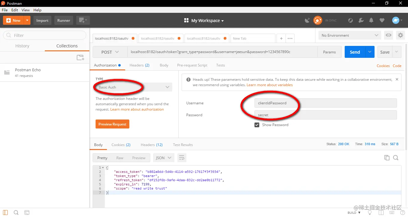408x217 pixels.
Task: Open the response Headers (12) tab
Action: tap(152, 145)
